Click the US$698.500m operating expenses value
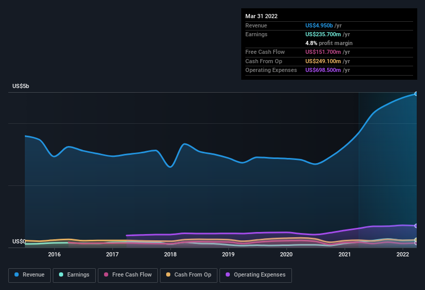The width and height of the screenshot is (425, 290). click(x=323, y=70)
